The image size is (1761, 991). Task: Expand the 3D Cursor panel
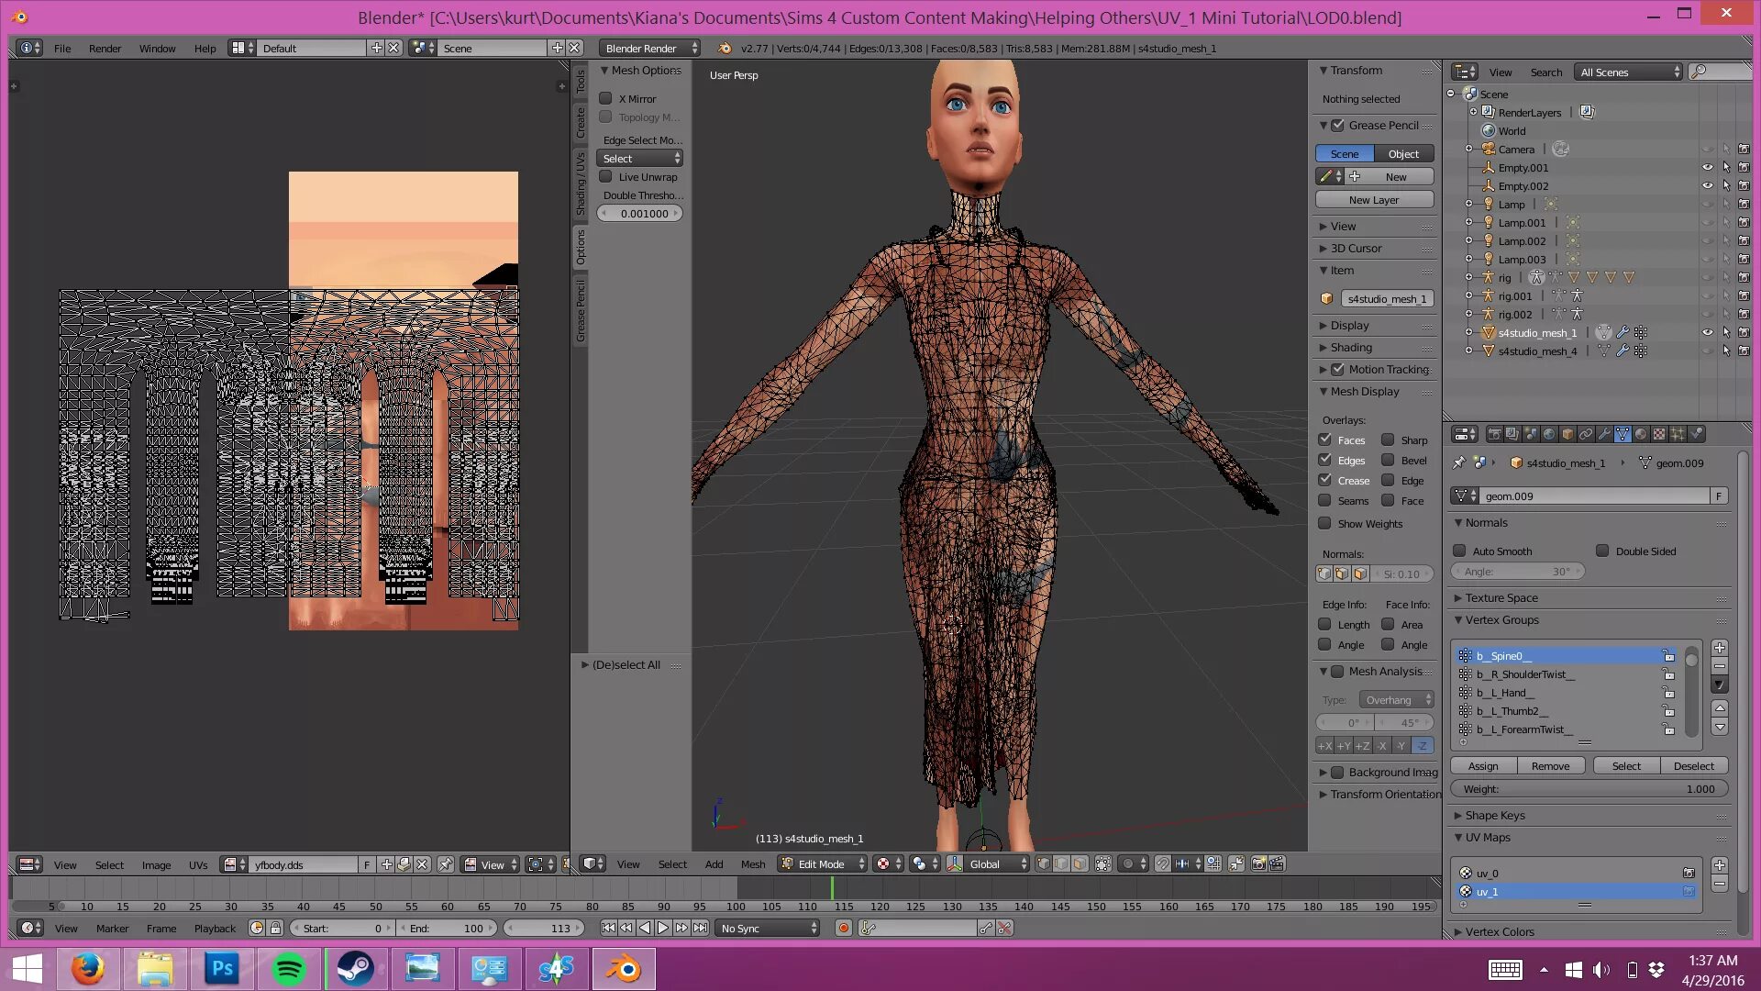(x=1356, y=248)
